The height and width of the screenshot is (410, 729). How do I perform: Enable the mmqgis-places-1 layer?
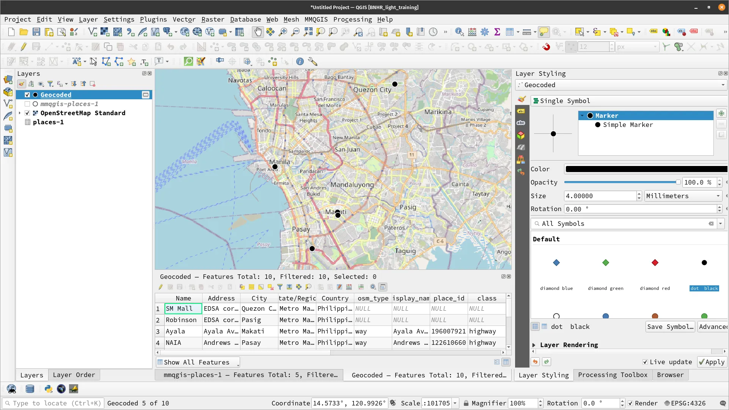(27, 104)
